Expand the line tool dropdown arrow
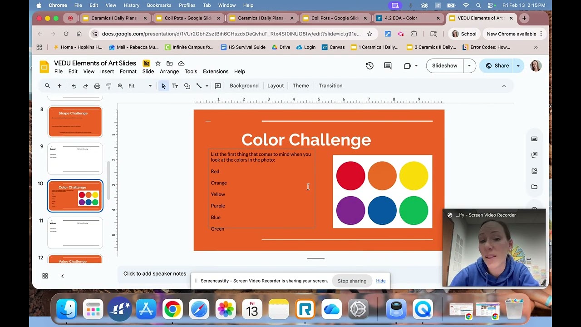581x327 pixels. [x=207, y=86]
